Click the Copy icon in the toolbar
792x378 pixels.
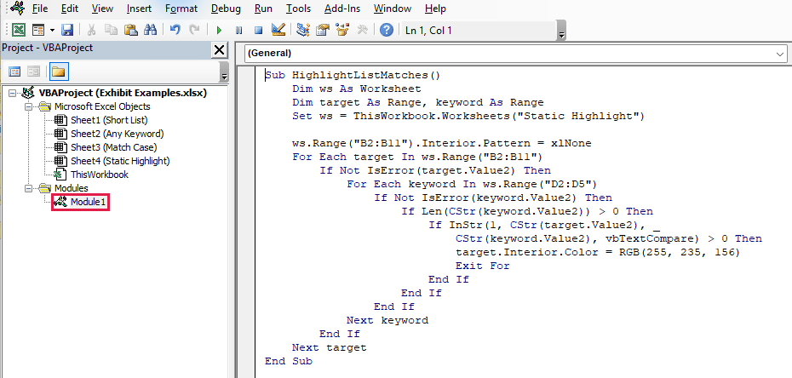pyautogui.click(x=111, y=31)
